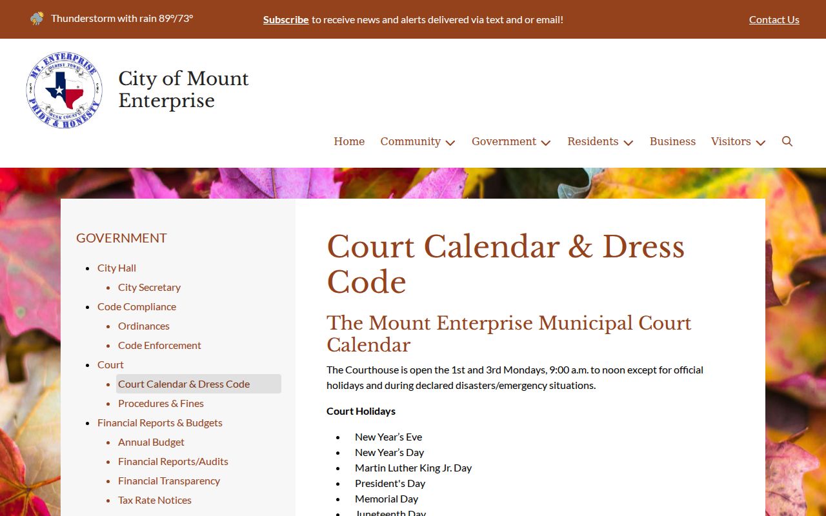Click the Subscribe link in the banner
The image size is (826, 516).
(286, 19)
